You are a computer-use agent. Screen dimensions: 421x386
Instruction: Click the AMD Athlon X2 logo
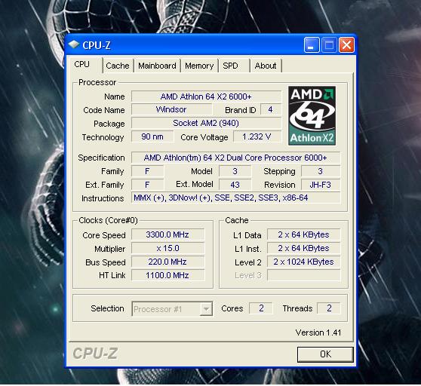312,115
